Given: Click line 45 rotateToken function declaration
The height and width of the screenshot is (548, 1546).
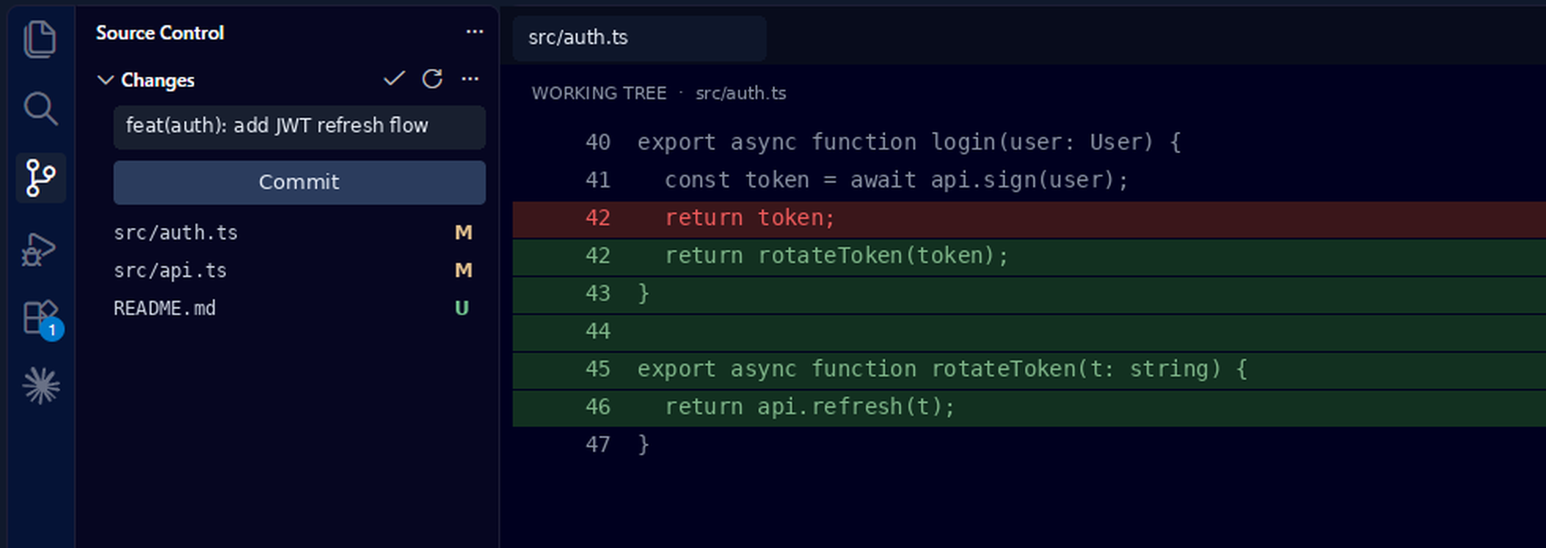Looking at the screenshot, I should tap(1029, 369).
